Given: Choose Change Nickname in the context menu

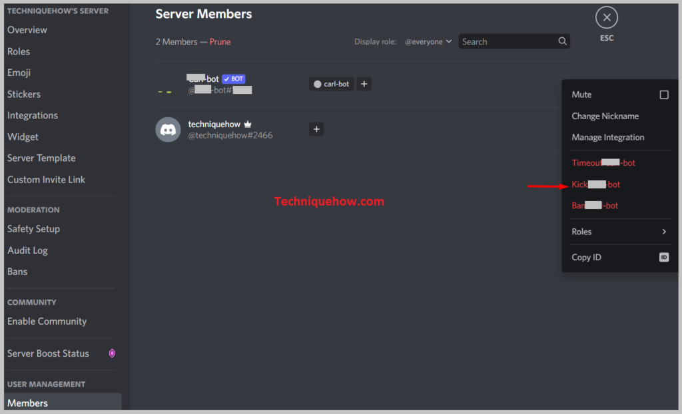Looking at the screenshot, I should click(605, 116).
